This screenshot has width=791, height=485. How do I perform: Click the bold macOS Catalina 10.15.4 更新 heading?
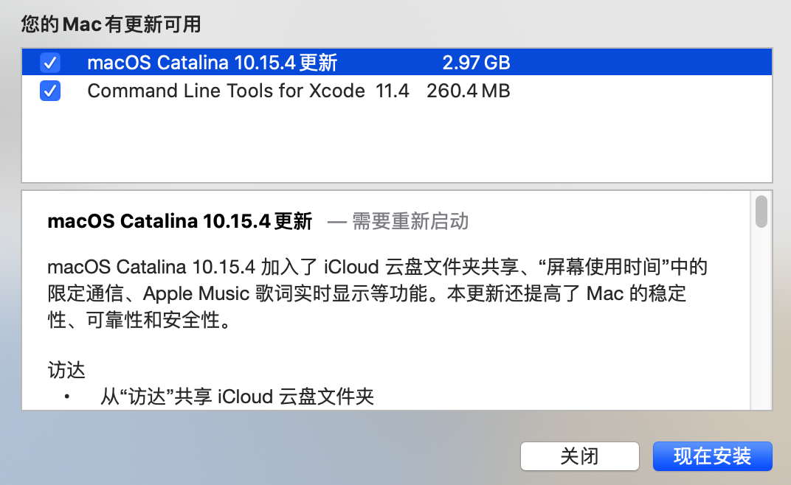coord(179,221)
